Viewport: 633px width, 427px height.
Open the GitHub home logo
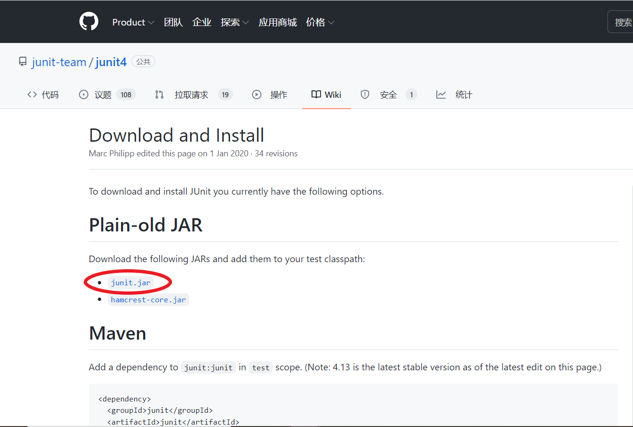[89, 22]
